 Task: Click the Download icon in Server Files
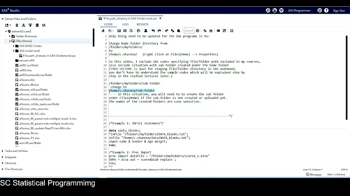tap(23, 25)
